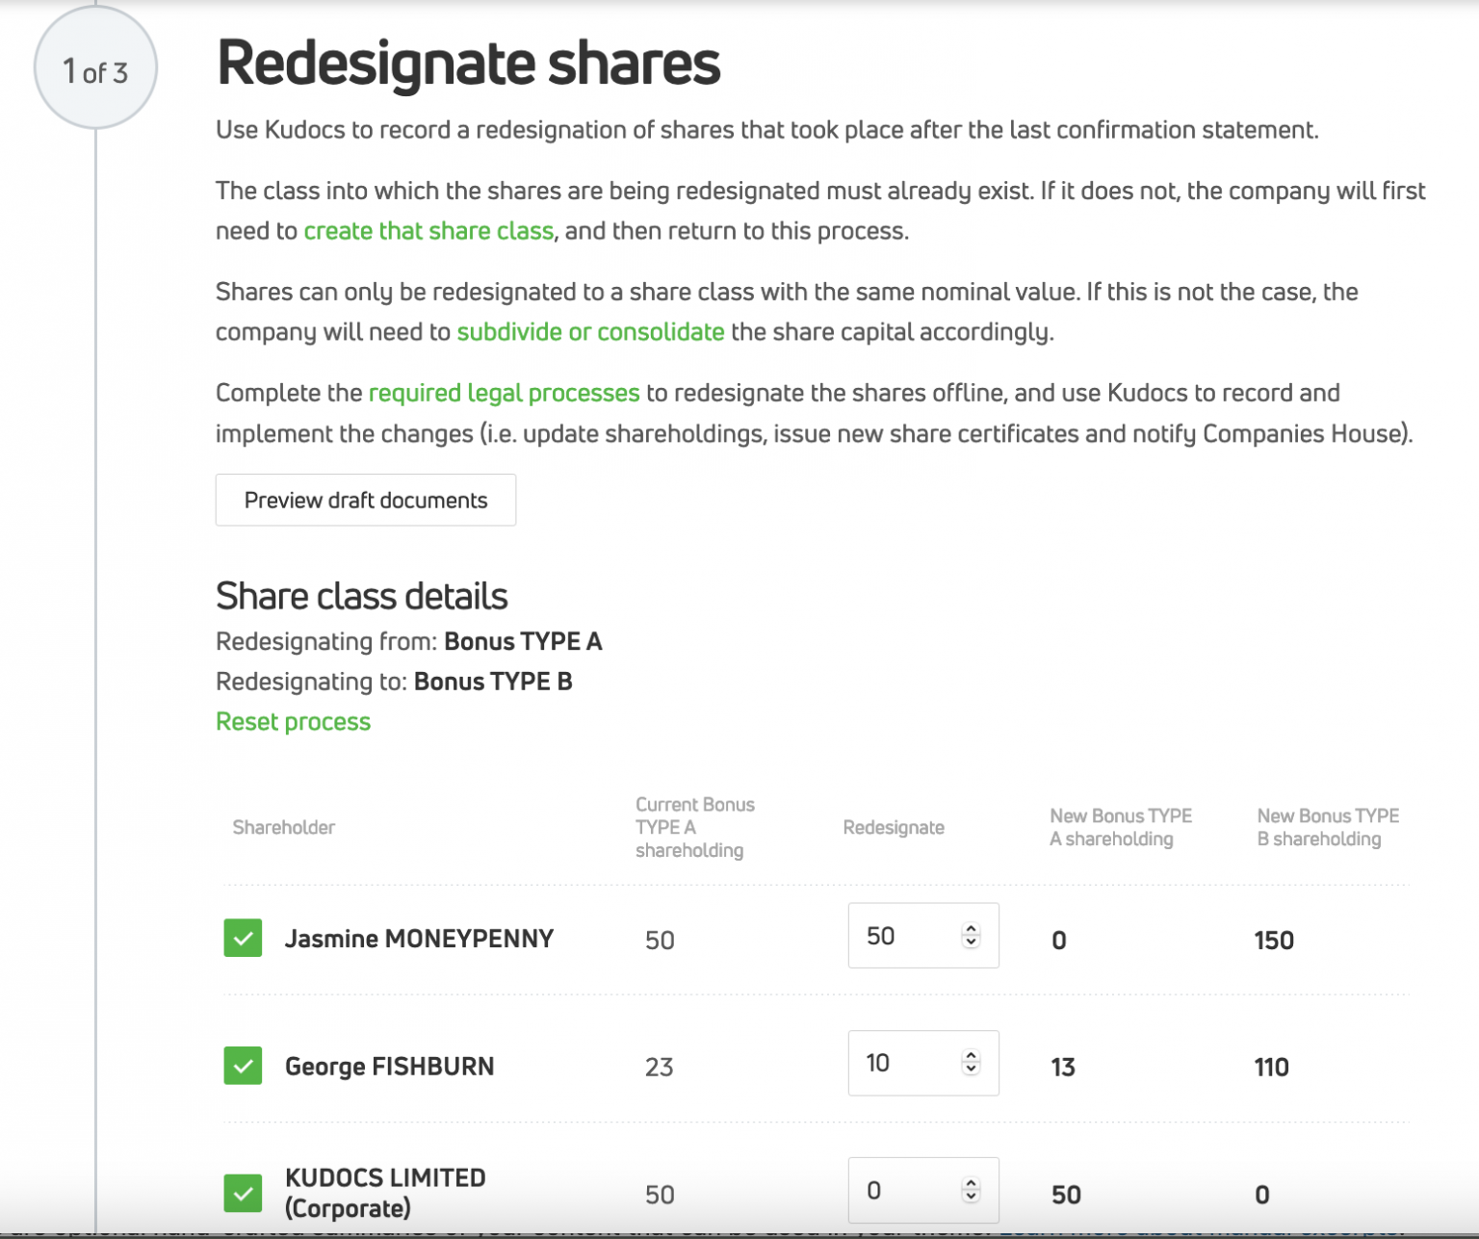The height and width of the screenshot is (1239, 1479).
Task: Open the create that share class link
Action: pyautogui.click(x=428, y=231)
